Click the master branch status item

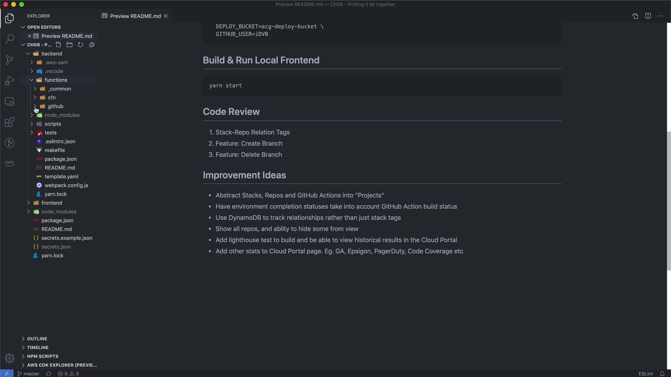point(29,374)
